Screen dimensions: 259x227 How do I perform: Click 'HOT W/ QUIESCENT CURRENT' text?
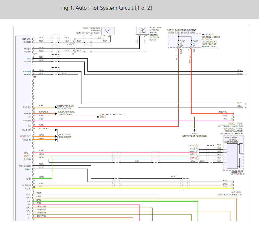181,30
